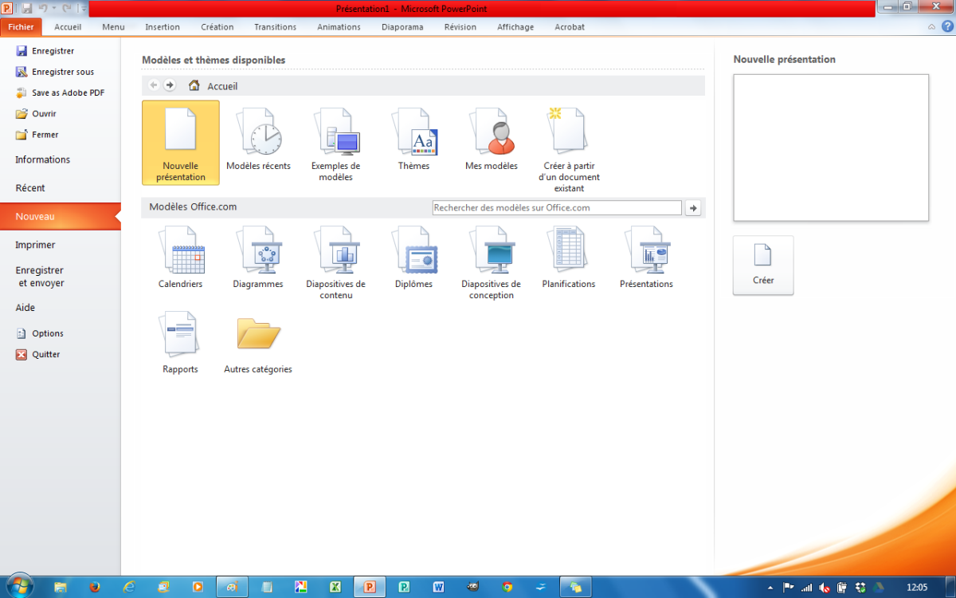Open the Rapports templates folder
956x598 pixels.
click(181, 343)
